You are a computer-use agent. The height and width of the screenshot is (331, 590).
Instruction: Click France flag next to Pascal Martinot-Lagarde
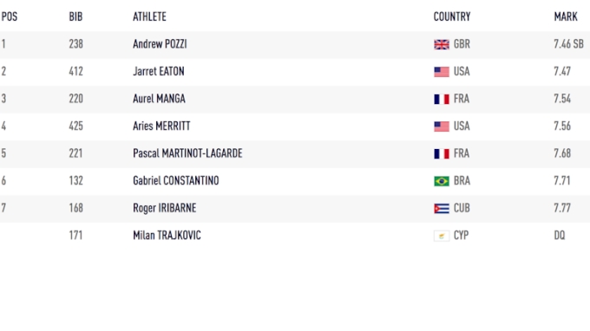pos(442,153)
